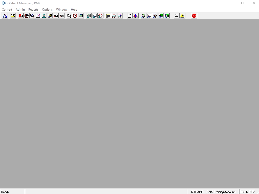Open the red clock toolbar icon
Viewport: 259px width, 194px height.
tap(75, 16)
